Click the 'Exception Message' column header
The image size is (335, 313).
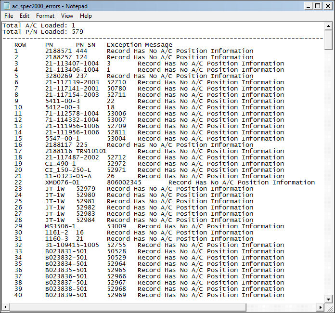click(x=139, y=45)
